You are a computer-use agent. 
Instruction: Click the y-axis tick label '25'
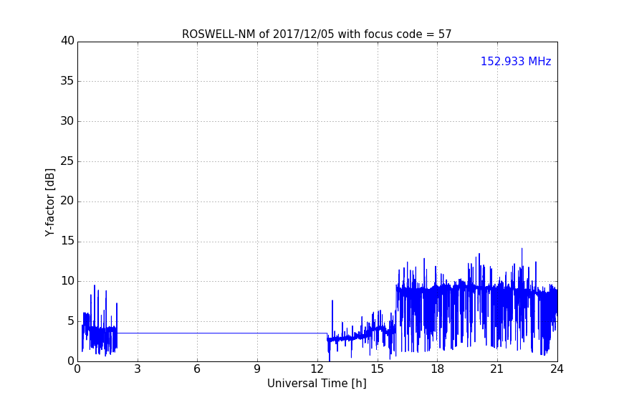[67, 161]
